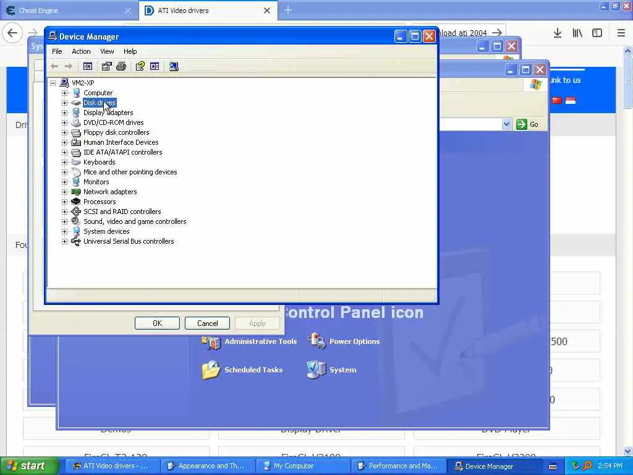
Task: Close the ATI Video drivers tab
Action: [267, 11]
